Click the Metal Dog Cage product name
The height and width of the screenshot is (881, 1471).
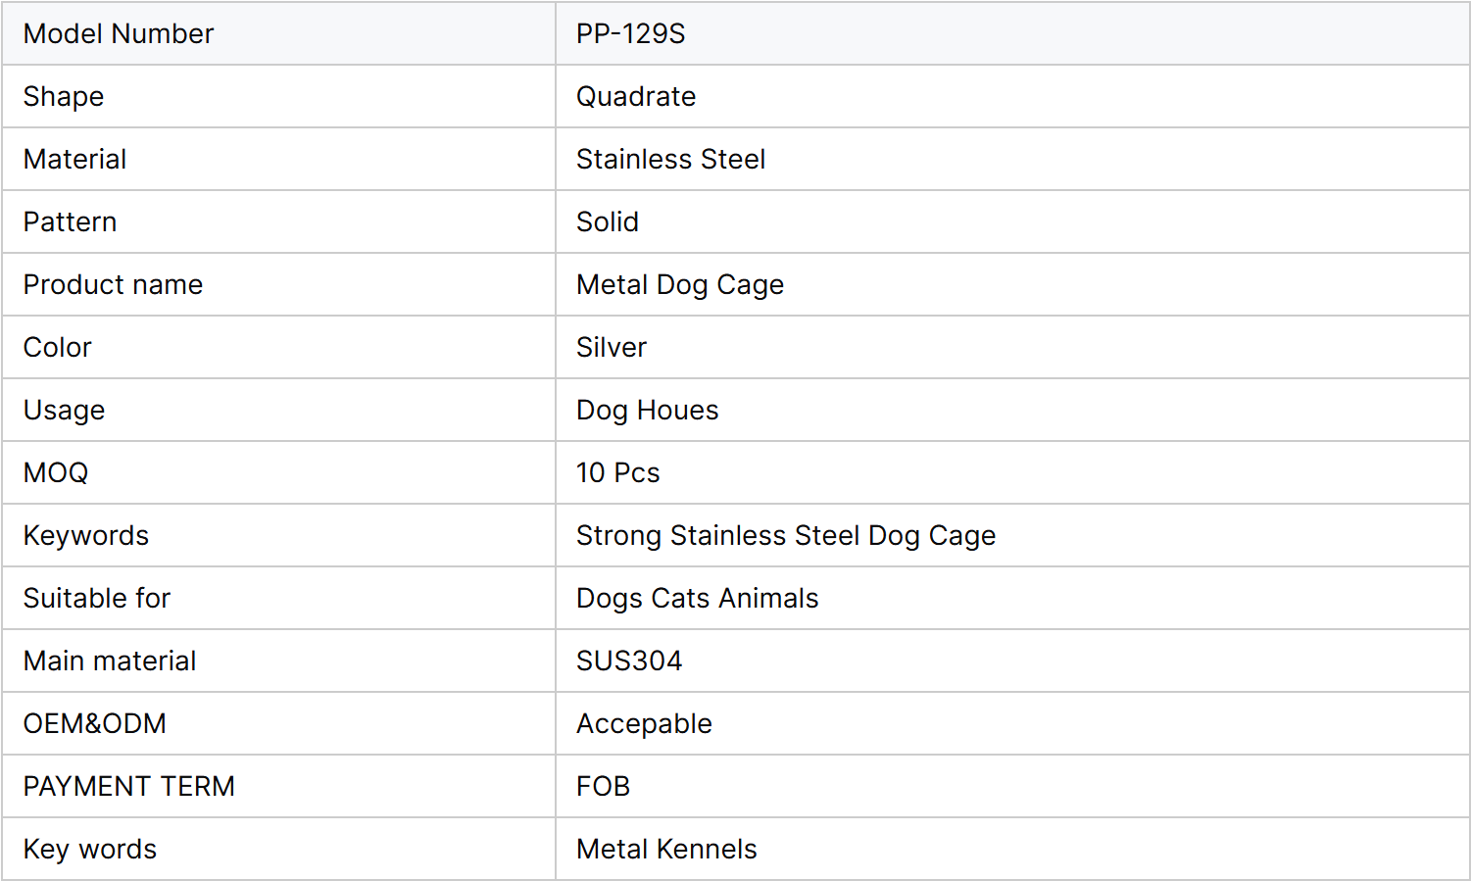pos(680,284)
